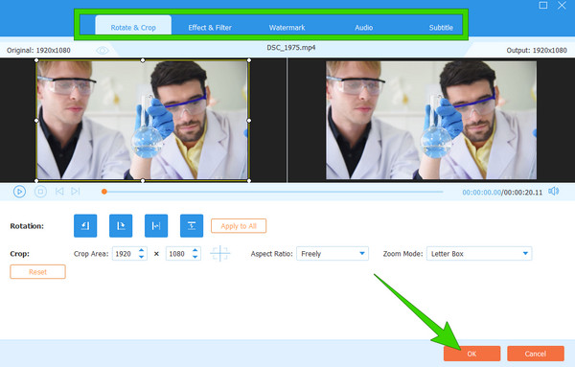The image size is (575, 367).
Task: Increase crop width with up stepper
Action: (x=141, y=250)
